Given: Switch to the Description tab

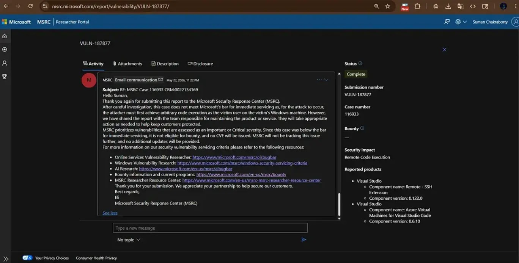Looking at the screenshot, I should (x=165, y=64).
